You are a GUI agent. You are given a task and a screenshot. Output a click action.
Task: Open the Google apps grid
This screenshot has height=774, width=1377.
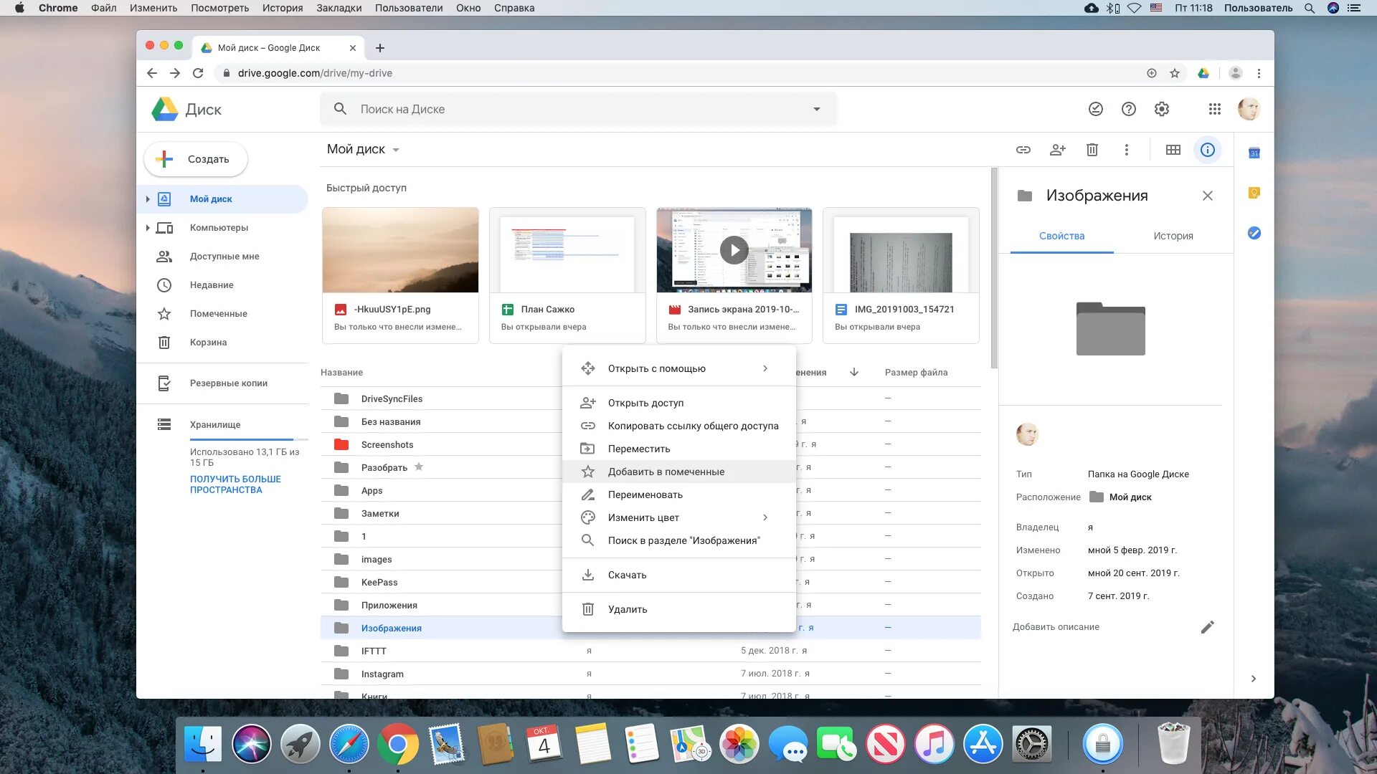click(1213, 109)
